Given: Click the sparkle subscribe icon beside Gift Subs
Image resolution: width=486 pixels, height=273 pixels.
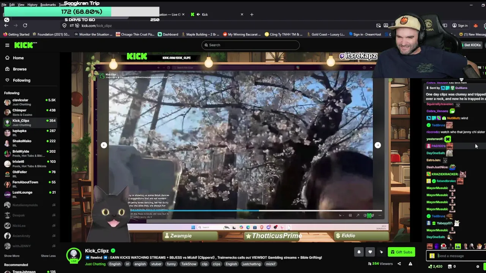Looking at the screenshot, I should [381, 252].
